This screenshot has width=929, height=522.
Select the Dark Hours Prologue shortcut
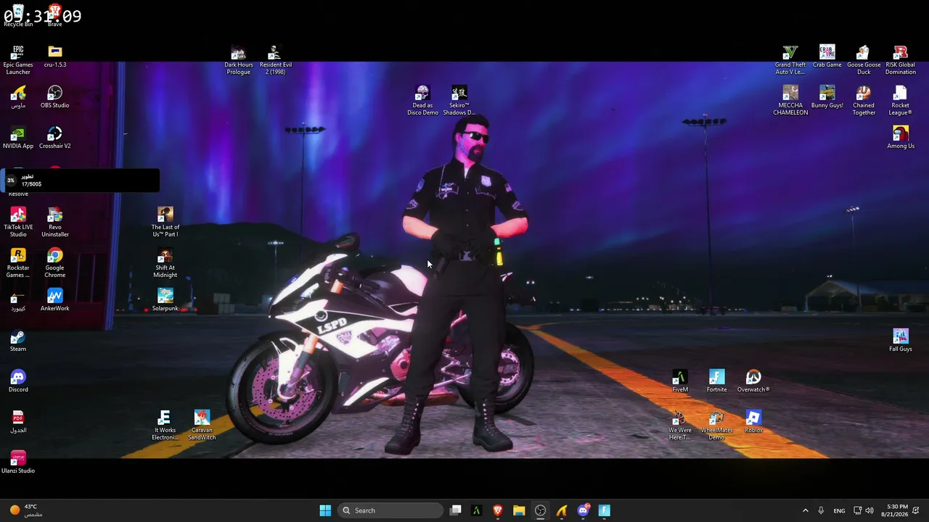click(239, 59)
